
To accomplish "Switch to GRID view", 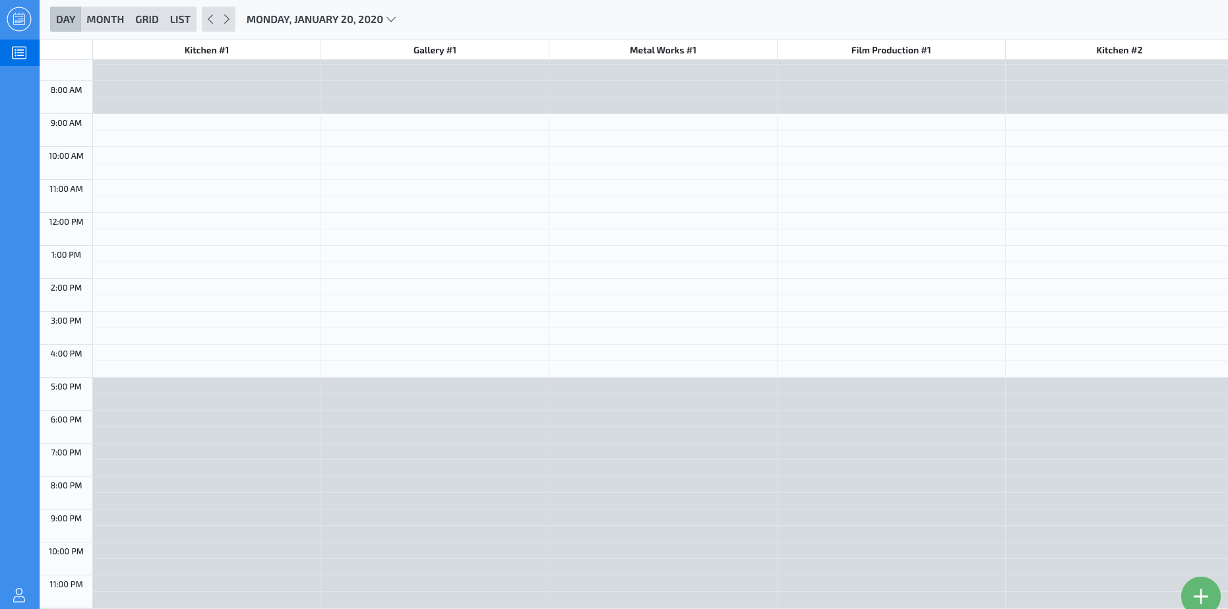I will click(x=146, y=19).
